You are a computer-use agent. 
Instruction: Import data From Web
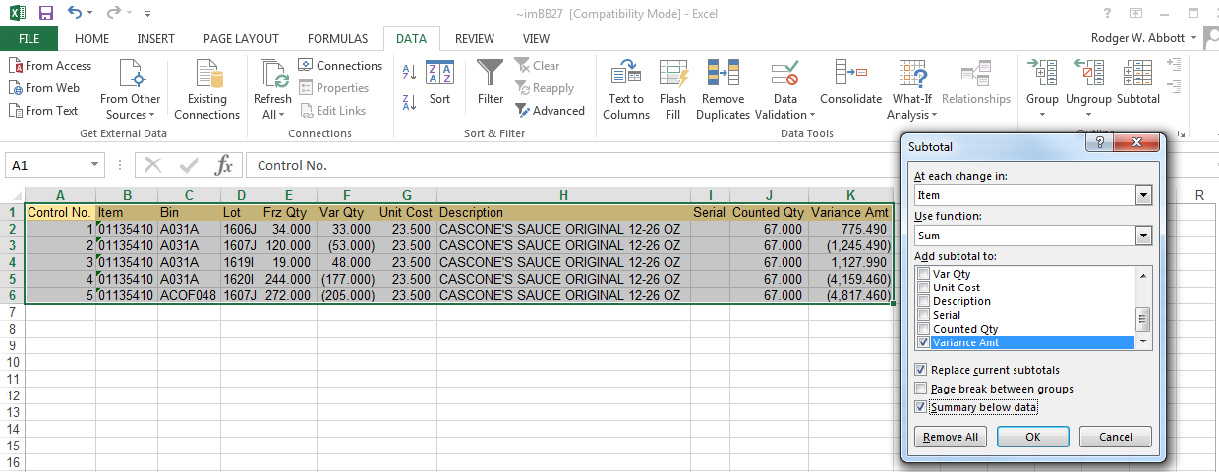pos(44,88)
